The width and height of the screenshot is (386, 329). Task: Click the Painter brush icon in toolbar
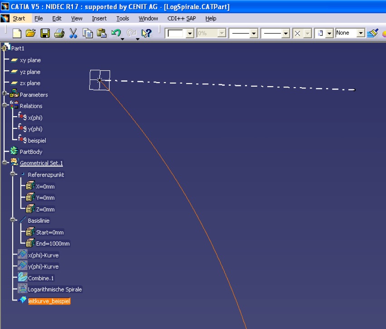point(372,33)
